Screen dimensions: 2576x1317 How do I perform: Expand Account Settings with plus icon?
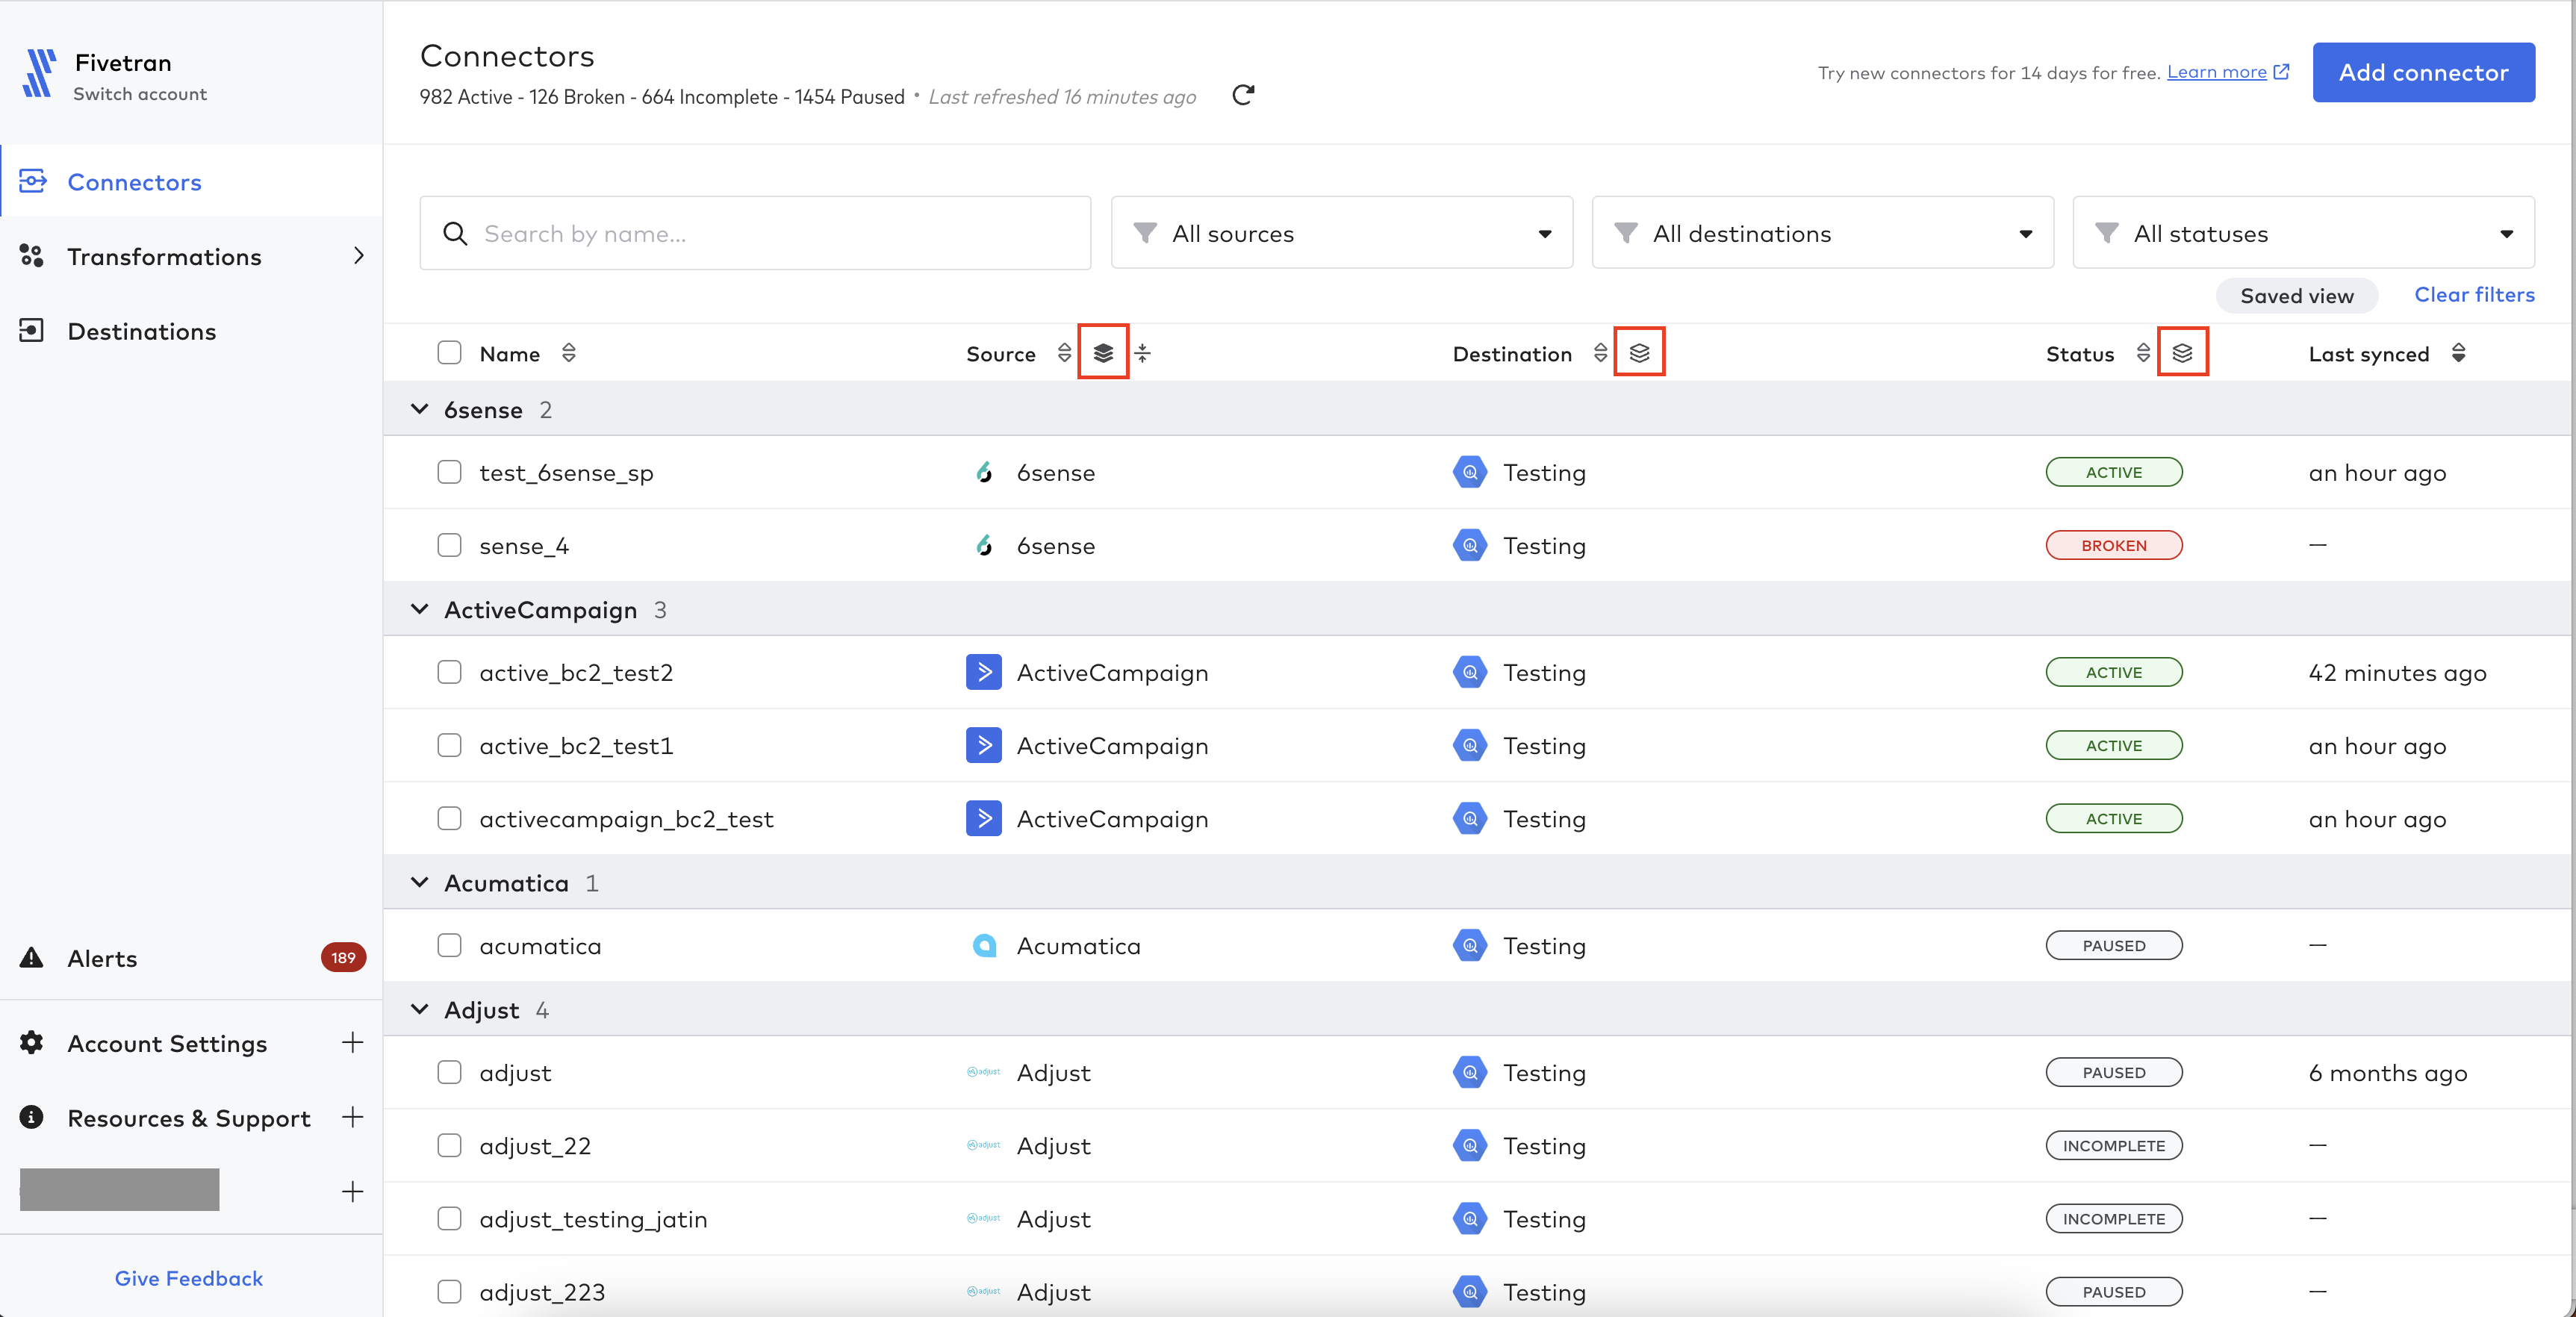[x=352, y=1043]
